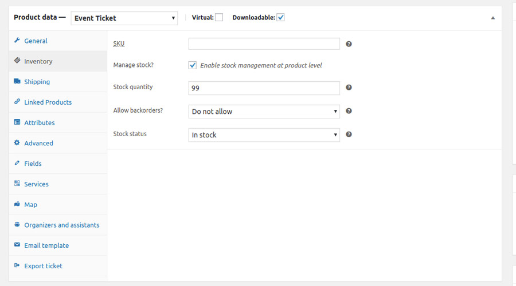Go to the Export ticket section

[43, 266]
